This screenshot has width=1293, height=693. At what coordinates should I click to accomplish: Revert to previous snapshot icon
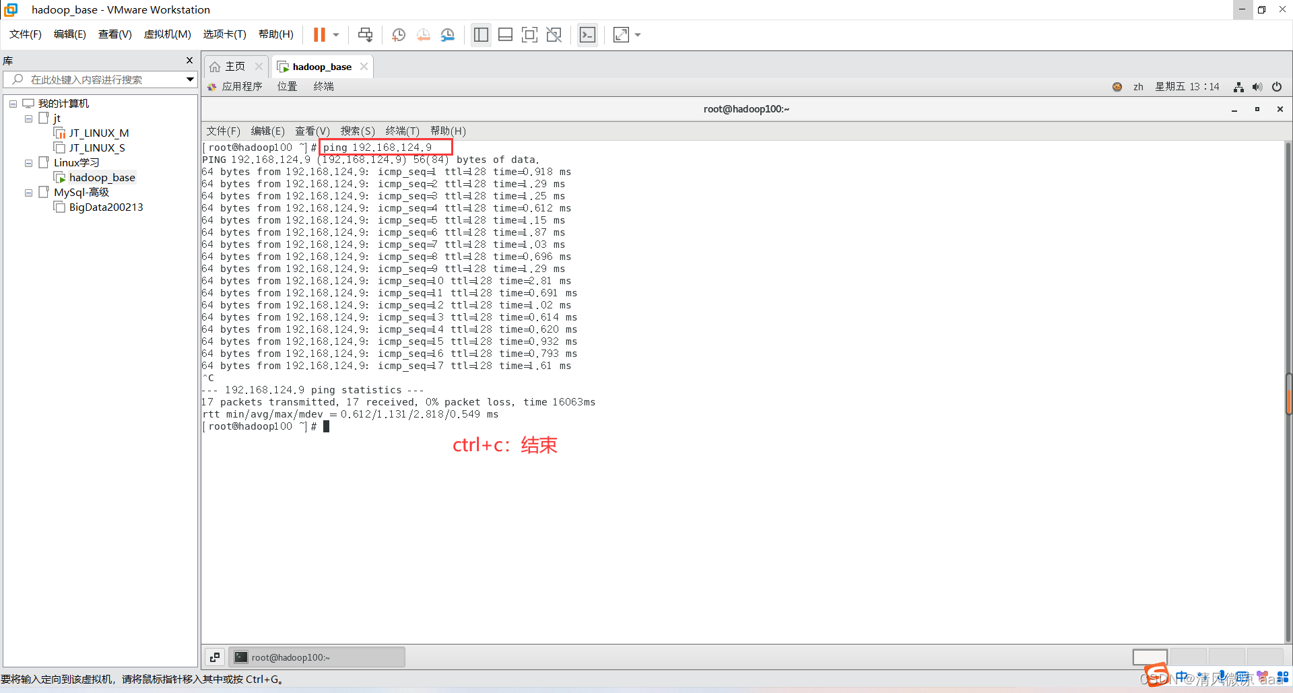click(424, 34)
